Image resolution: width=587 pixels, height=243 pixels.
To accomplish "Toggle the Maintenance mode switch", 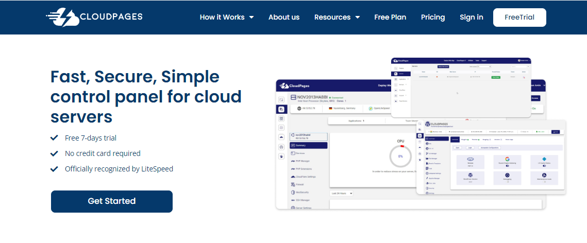I will click(544, 182).
